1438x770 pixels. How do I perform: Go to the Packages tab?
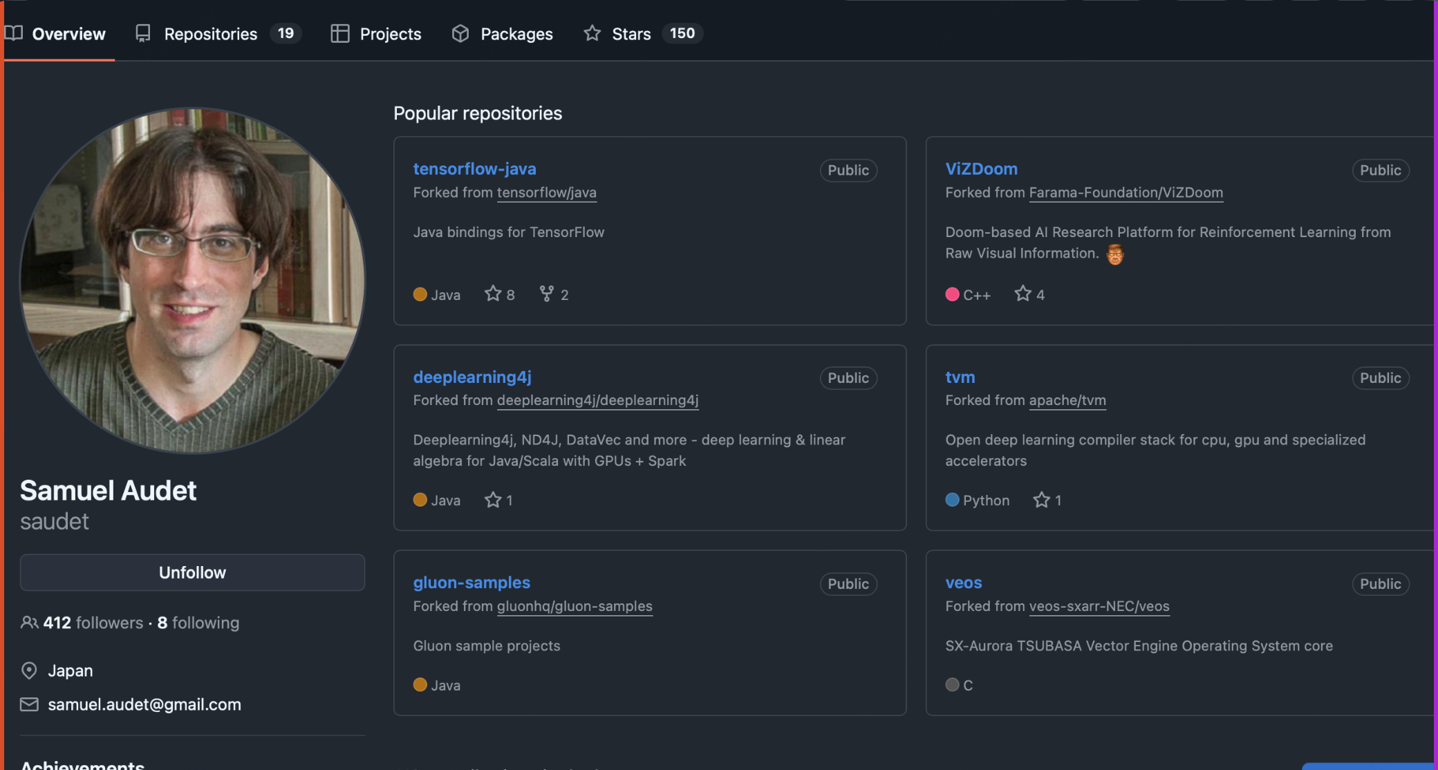pos(503,33)
